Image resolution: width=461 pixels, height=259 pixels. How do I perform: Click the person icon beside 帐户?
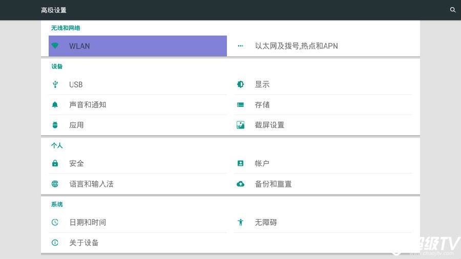(241, 163)
